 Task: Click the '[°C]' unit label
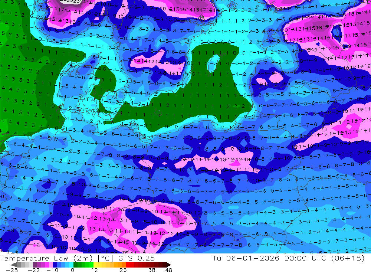click(x=105, y=258)
